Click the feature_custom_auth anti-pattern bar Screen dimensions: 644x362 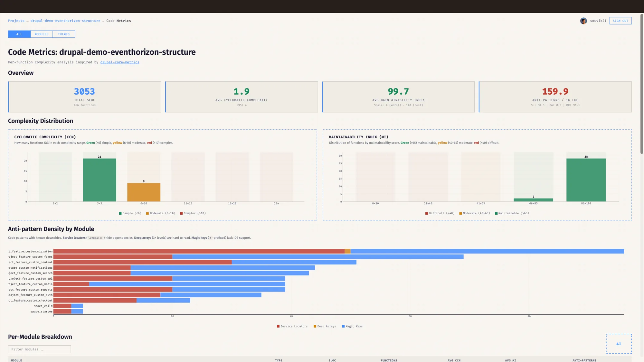click(157, 295)
